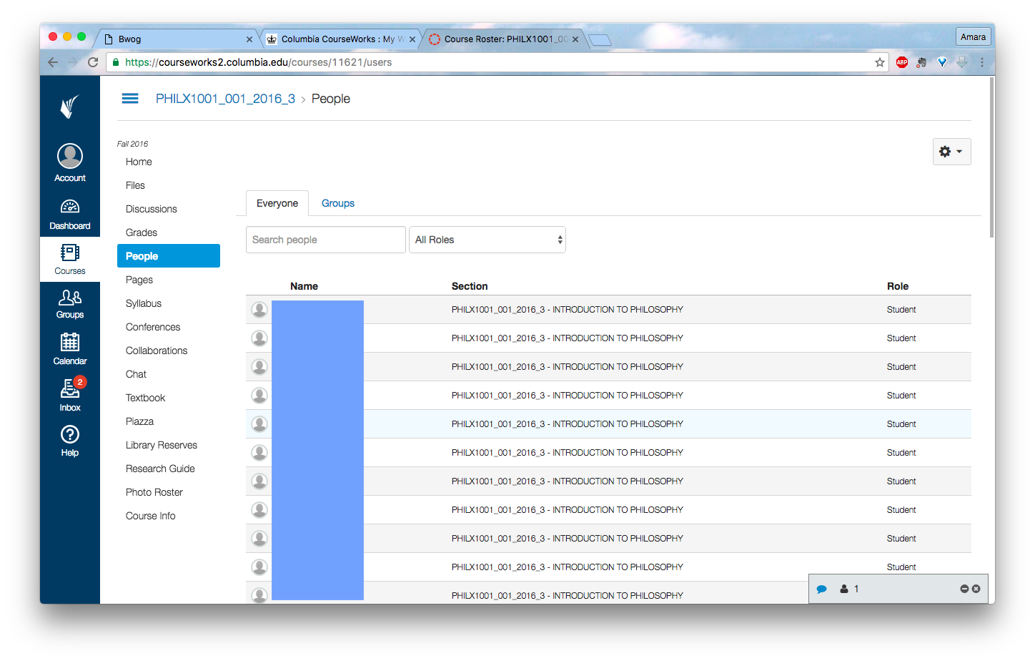Reload the page
Image resolution: width=1035 pixels, height=661 pixels.
(93, 62)
